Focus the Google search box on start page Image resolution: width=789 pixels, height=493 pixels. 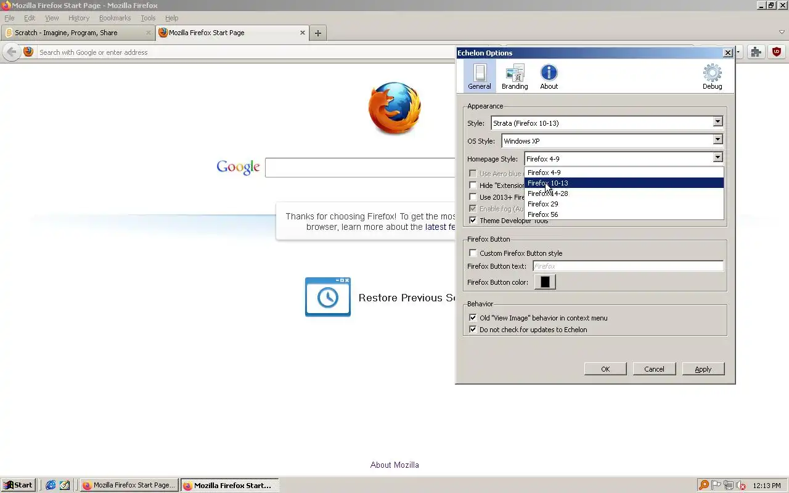[360, 167]
